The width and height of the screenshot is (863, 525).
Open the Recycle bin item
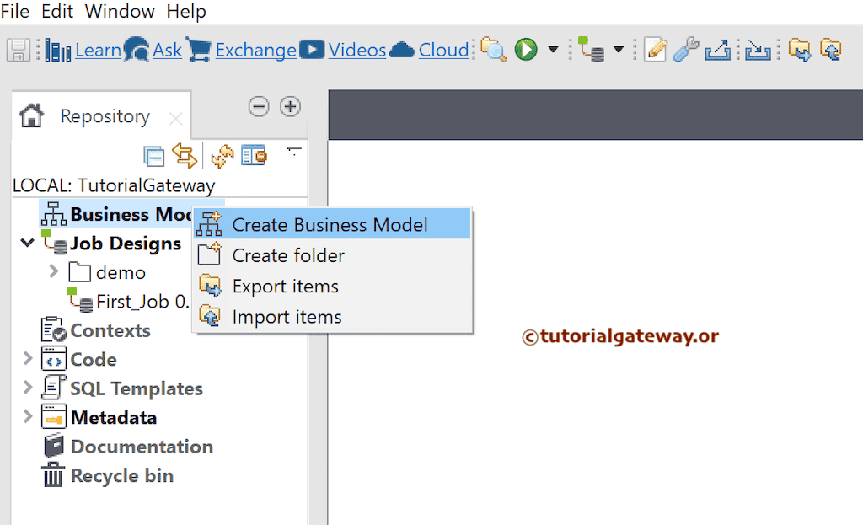click(x=122, y=475)
